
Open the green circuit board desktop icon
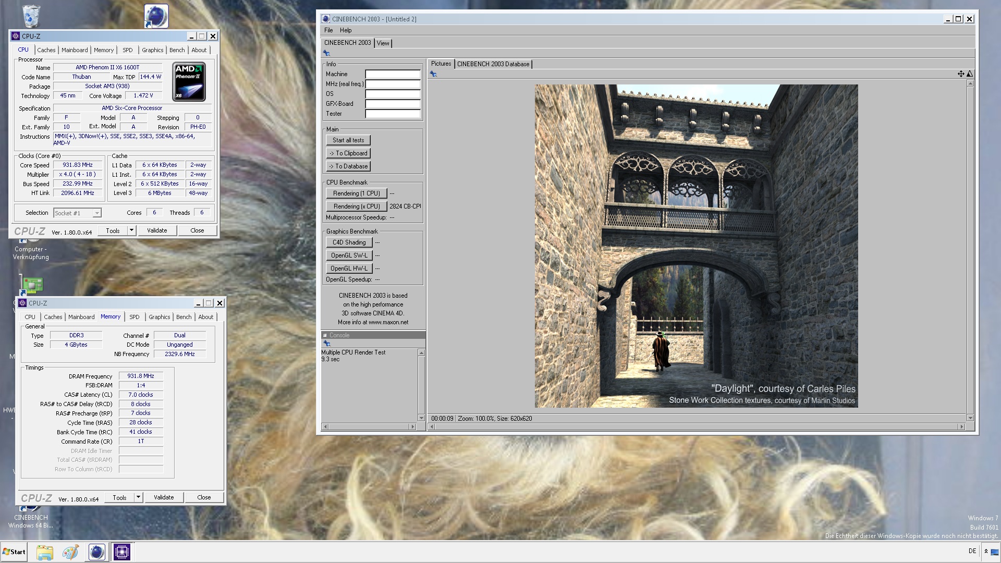click(x=32, y=285)
